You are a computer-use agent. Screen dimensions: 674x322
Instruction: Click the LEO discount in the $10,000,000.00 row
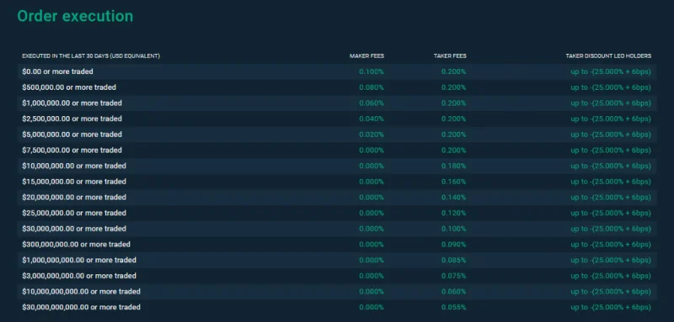click(x=611, y=166)
